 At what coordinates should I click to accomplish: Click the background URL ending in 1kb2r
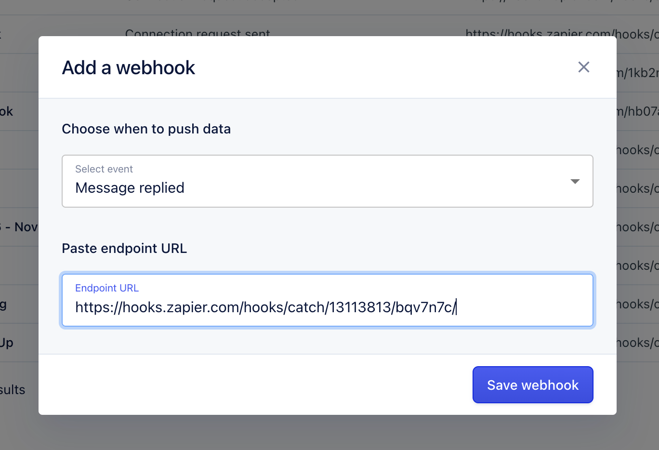(x=637, y=73)
